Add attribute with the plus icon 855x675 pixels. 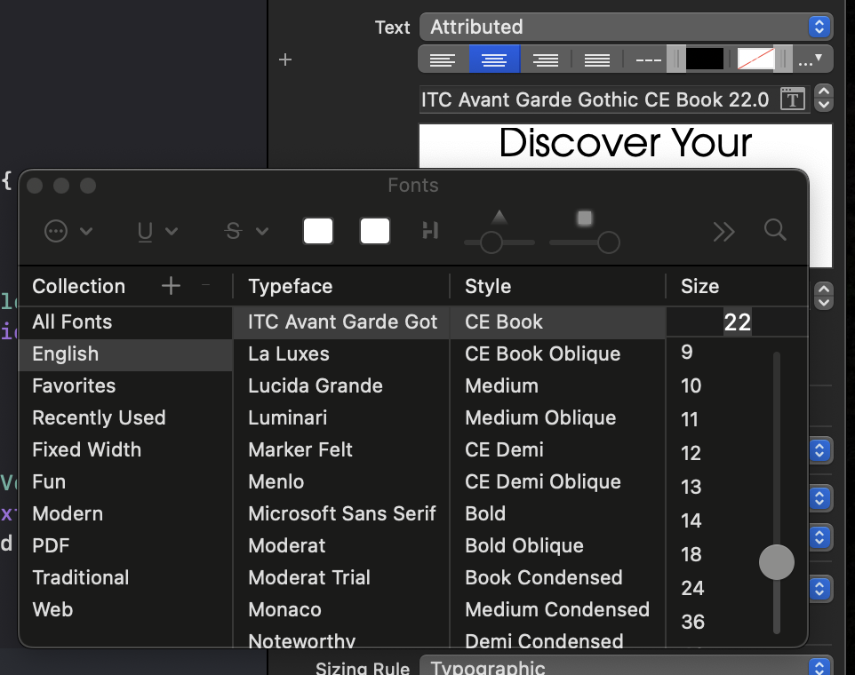[x=285, y=60]
